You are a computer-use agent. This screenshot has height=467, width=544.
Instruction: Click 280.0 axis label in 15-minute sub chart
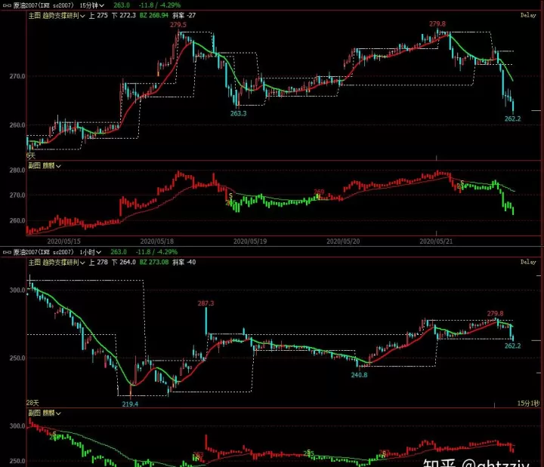[x=17, y=170]
